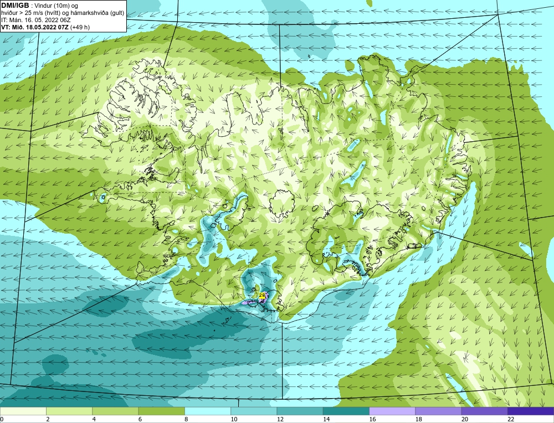The height and width of the screenshot is (423, 554).
Task: Click the DMI/IGB title text
Action: (x=15, y=6)
